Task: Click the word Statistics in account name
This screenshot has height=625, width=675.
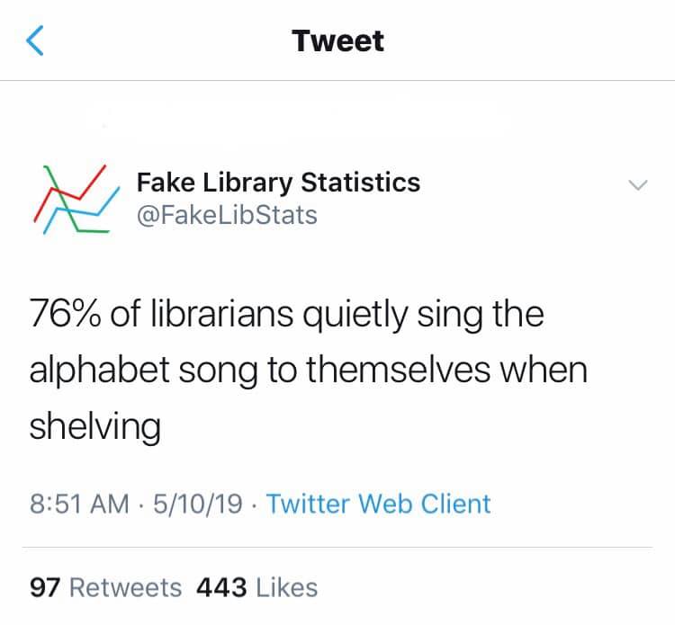Action: [x=360, y=183]
